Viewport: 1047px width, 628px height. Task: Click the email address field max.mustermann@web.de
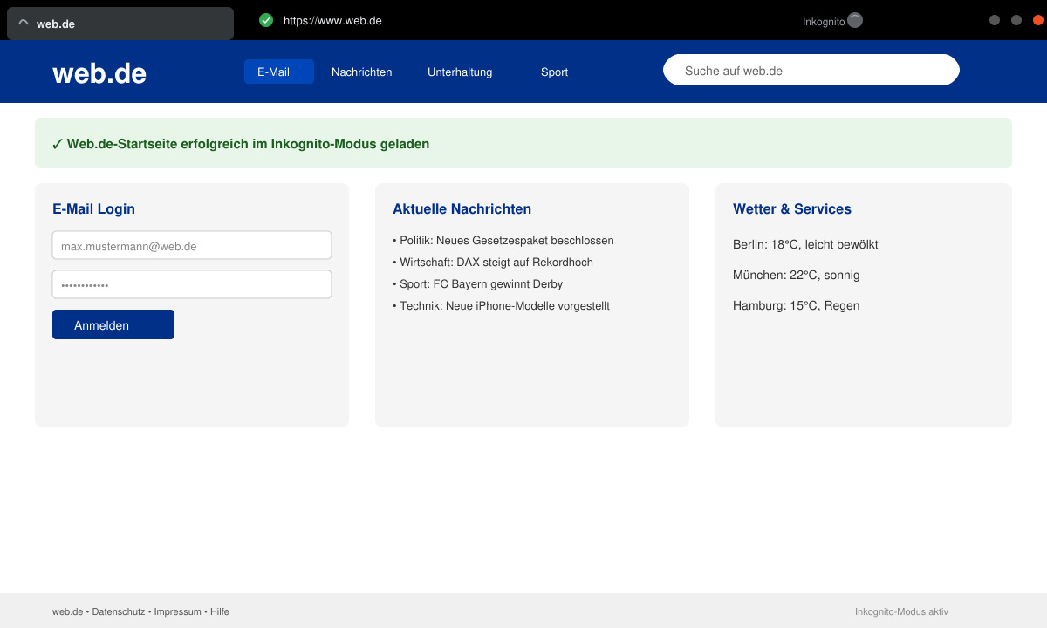point(192,245)
